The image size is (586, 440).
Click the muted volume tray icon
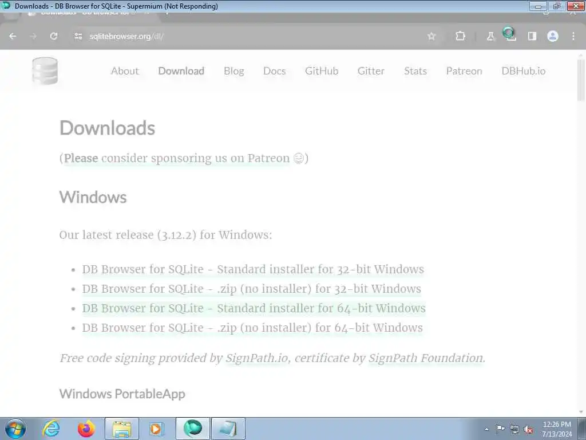pos(528,430)
